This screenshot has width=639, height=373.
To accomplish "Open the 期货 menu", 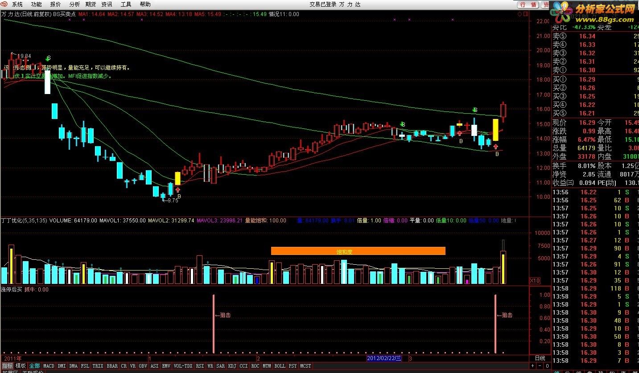I will (91, 4).
